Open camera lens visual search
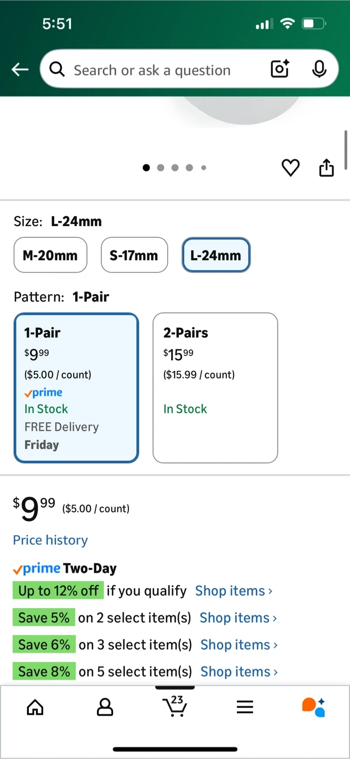This screenshot has width=350, height=759. click(279, 69)
